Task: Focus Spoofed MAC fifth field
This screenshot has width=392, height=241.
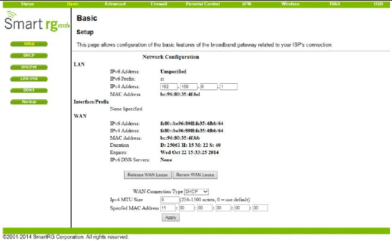Action: pos(242,208)
